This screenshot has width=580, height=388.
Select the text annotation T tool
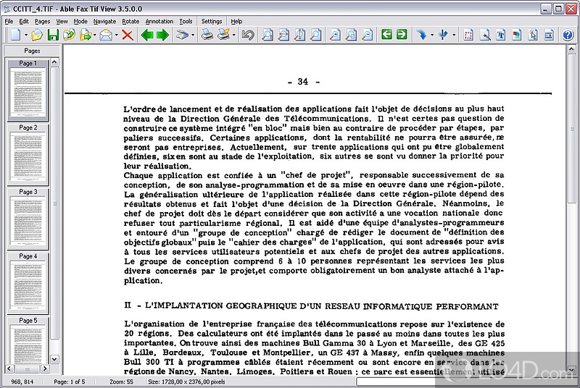pos(500,35)
